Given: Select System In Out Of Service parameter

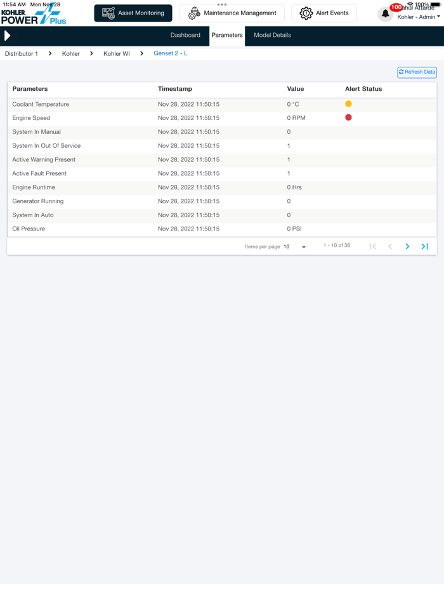Looking at the screenshot, I should click(46, 145).
